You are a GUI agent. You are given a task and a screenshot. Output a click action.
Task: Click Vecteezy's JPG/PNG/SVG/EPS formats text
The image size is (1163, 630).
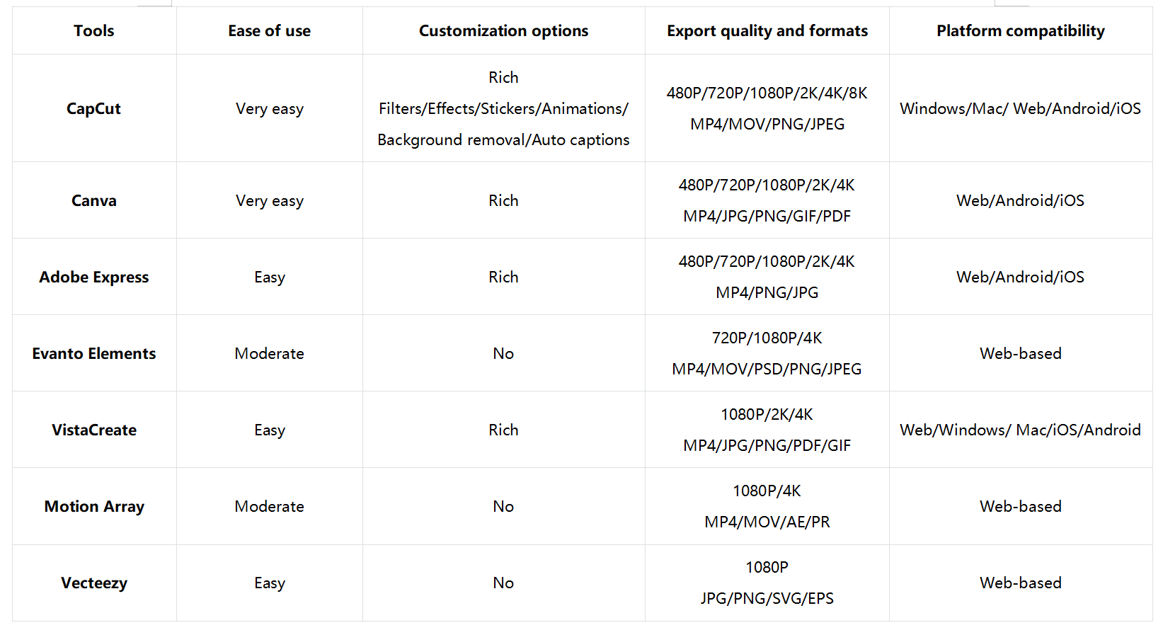[767, 599]
